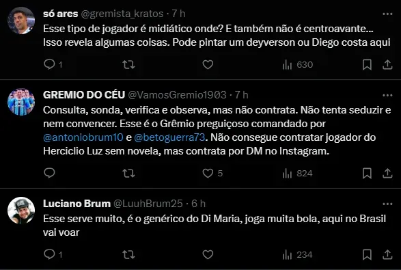The height and width of the screenshot is (270, 401).
Task: Open GREMIO DO CÉU profile name
Action: tap(84, 95)
